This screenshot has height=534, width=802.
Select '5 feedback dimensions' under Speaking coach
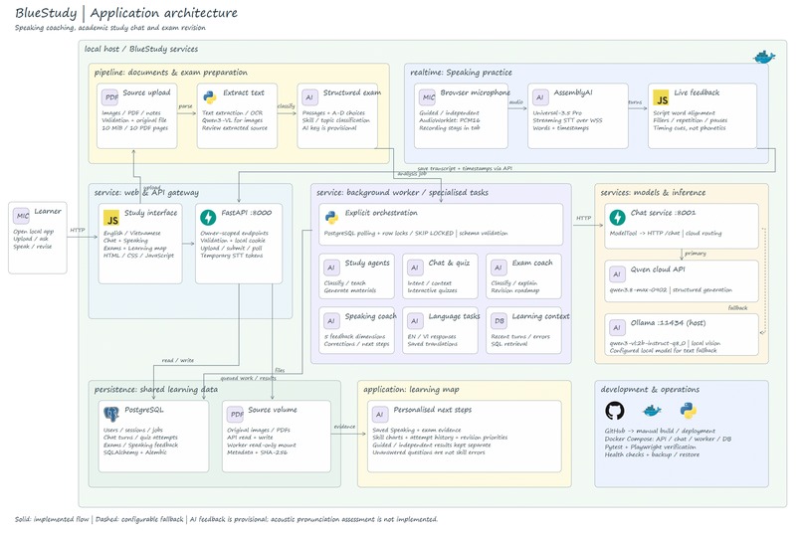pyautogui.click(x=354, y=336)
